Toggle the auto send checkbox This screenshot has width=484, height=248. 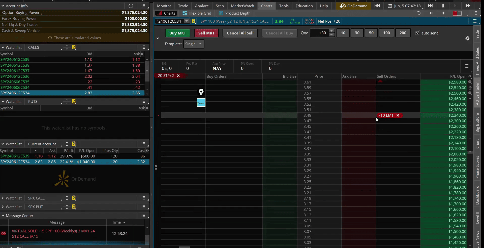point(417,33)
